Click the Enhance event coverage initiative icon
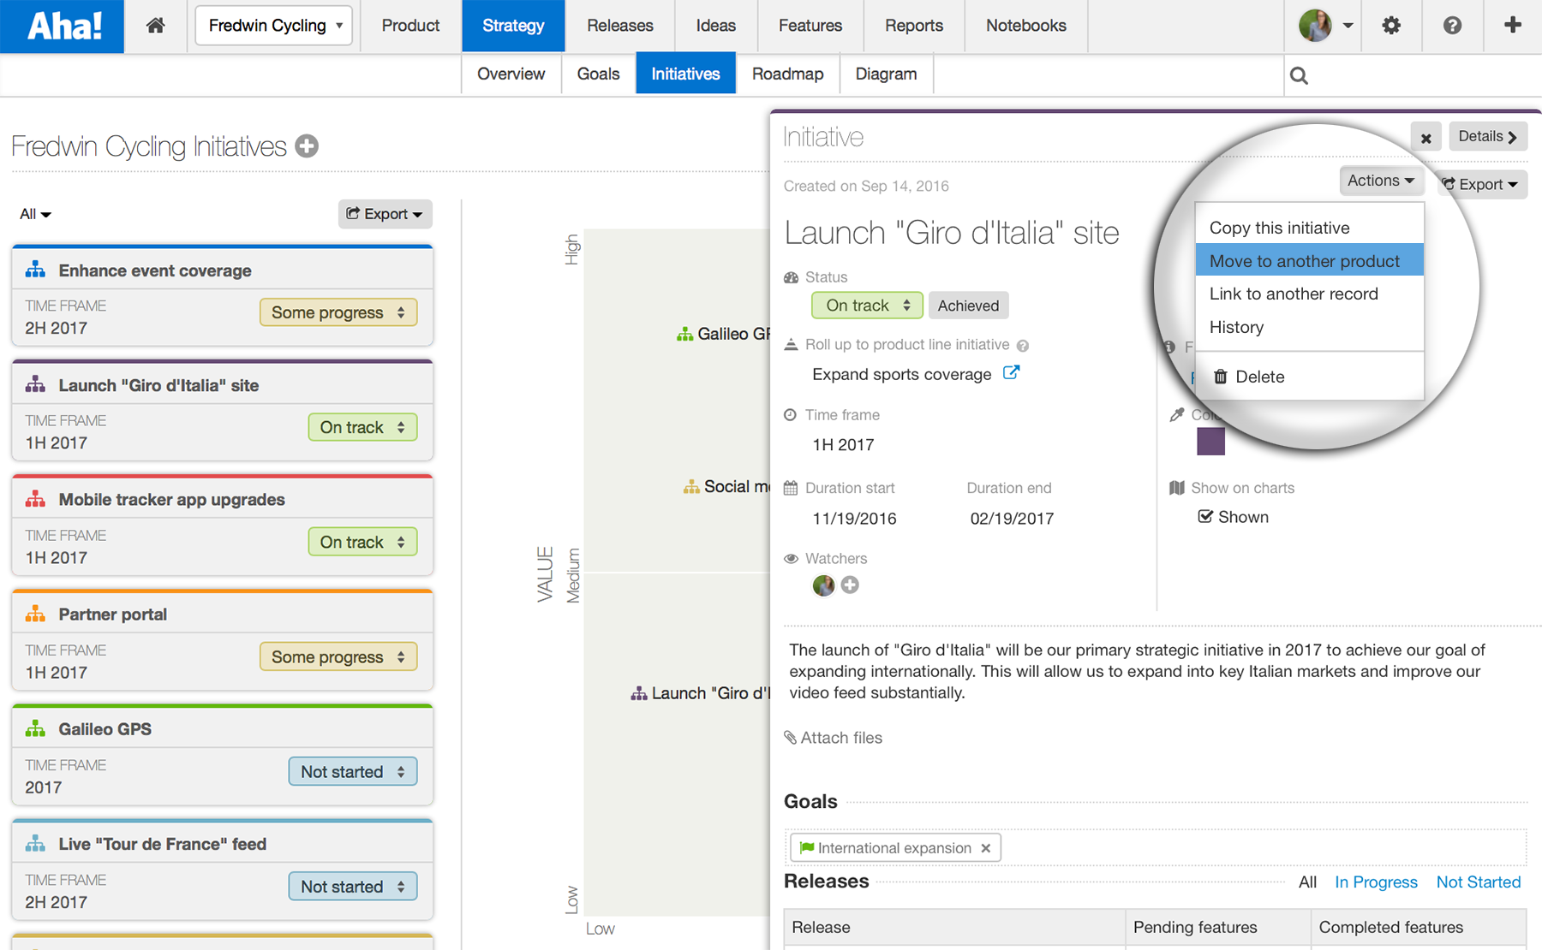 35,270
